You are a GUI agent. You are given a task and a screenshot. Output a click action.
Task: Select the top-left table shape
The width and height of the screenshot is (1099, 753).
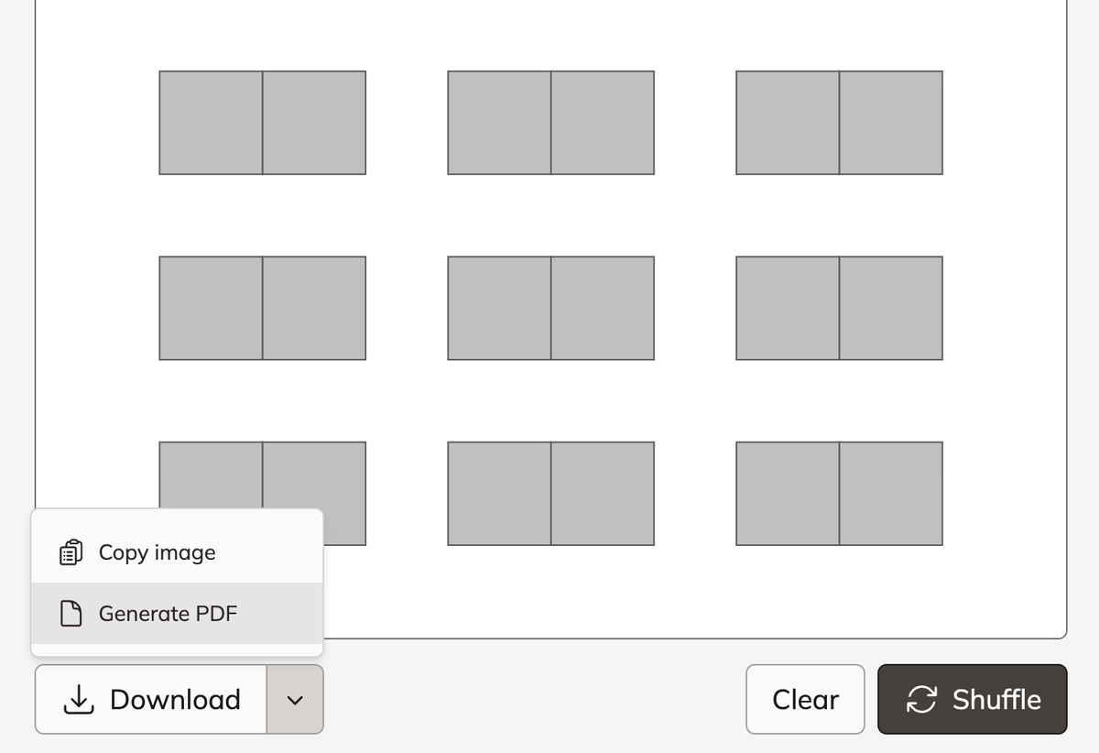pos(263,122)
